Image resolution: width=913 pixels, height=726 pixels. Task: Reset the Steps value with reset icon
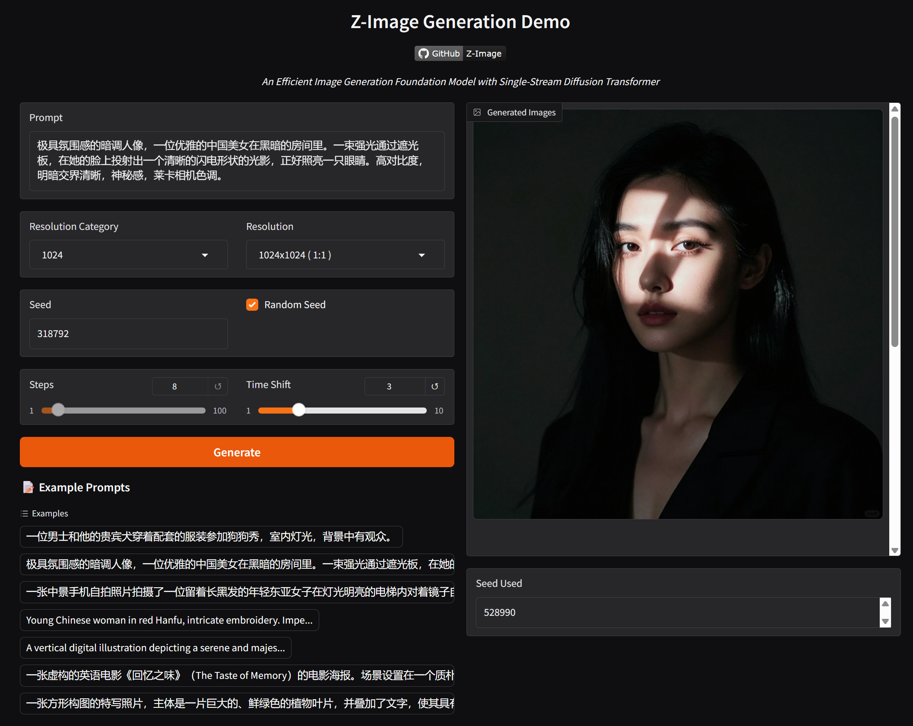[218, 386]
